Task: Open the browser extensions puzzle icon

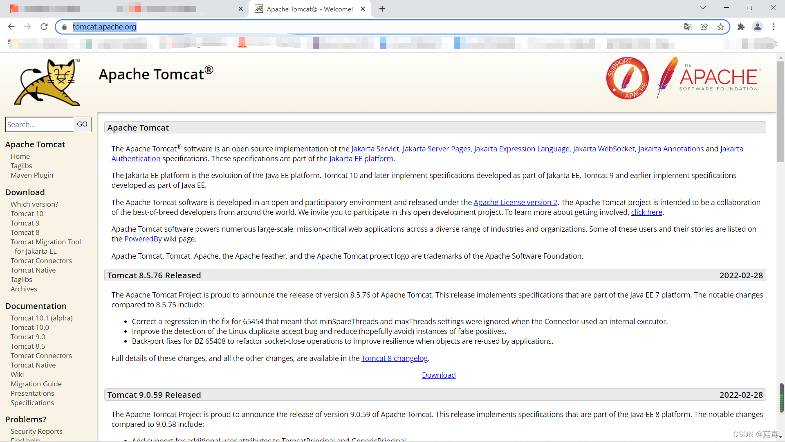Action: 741,27
